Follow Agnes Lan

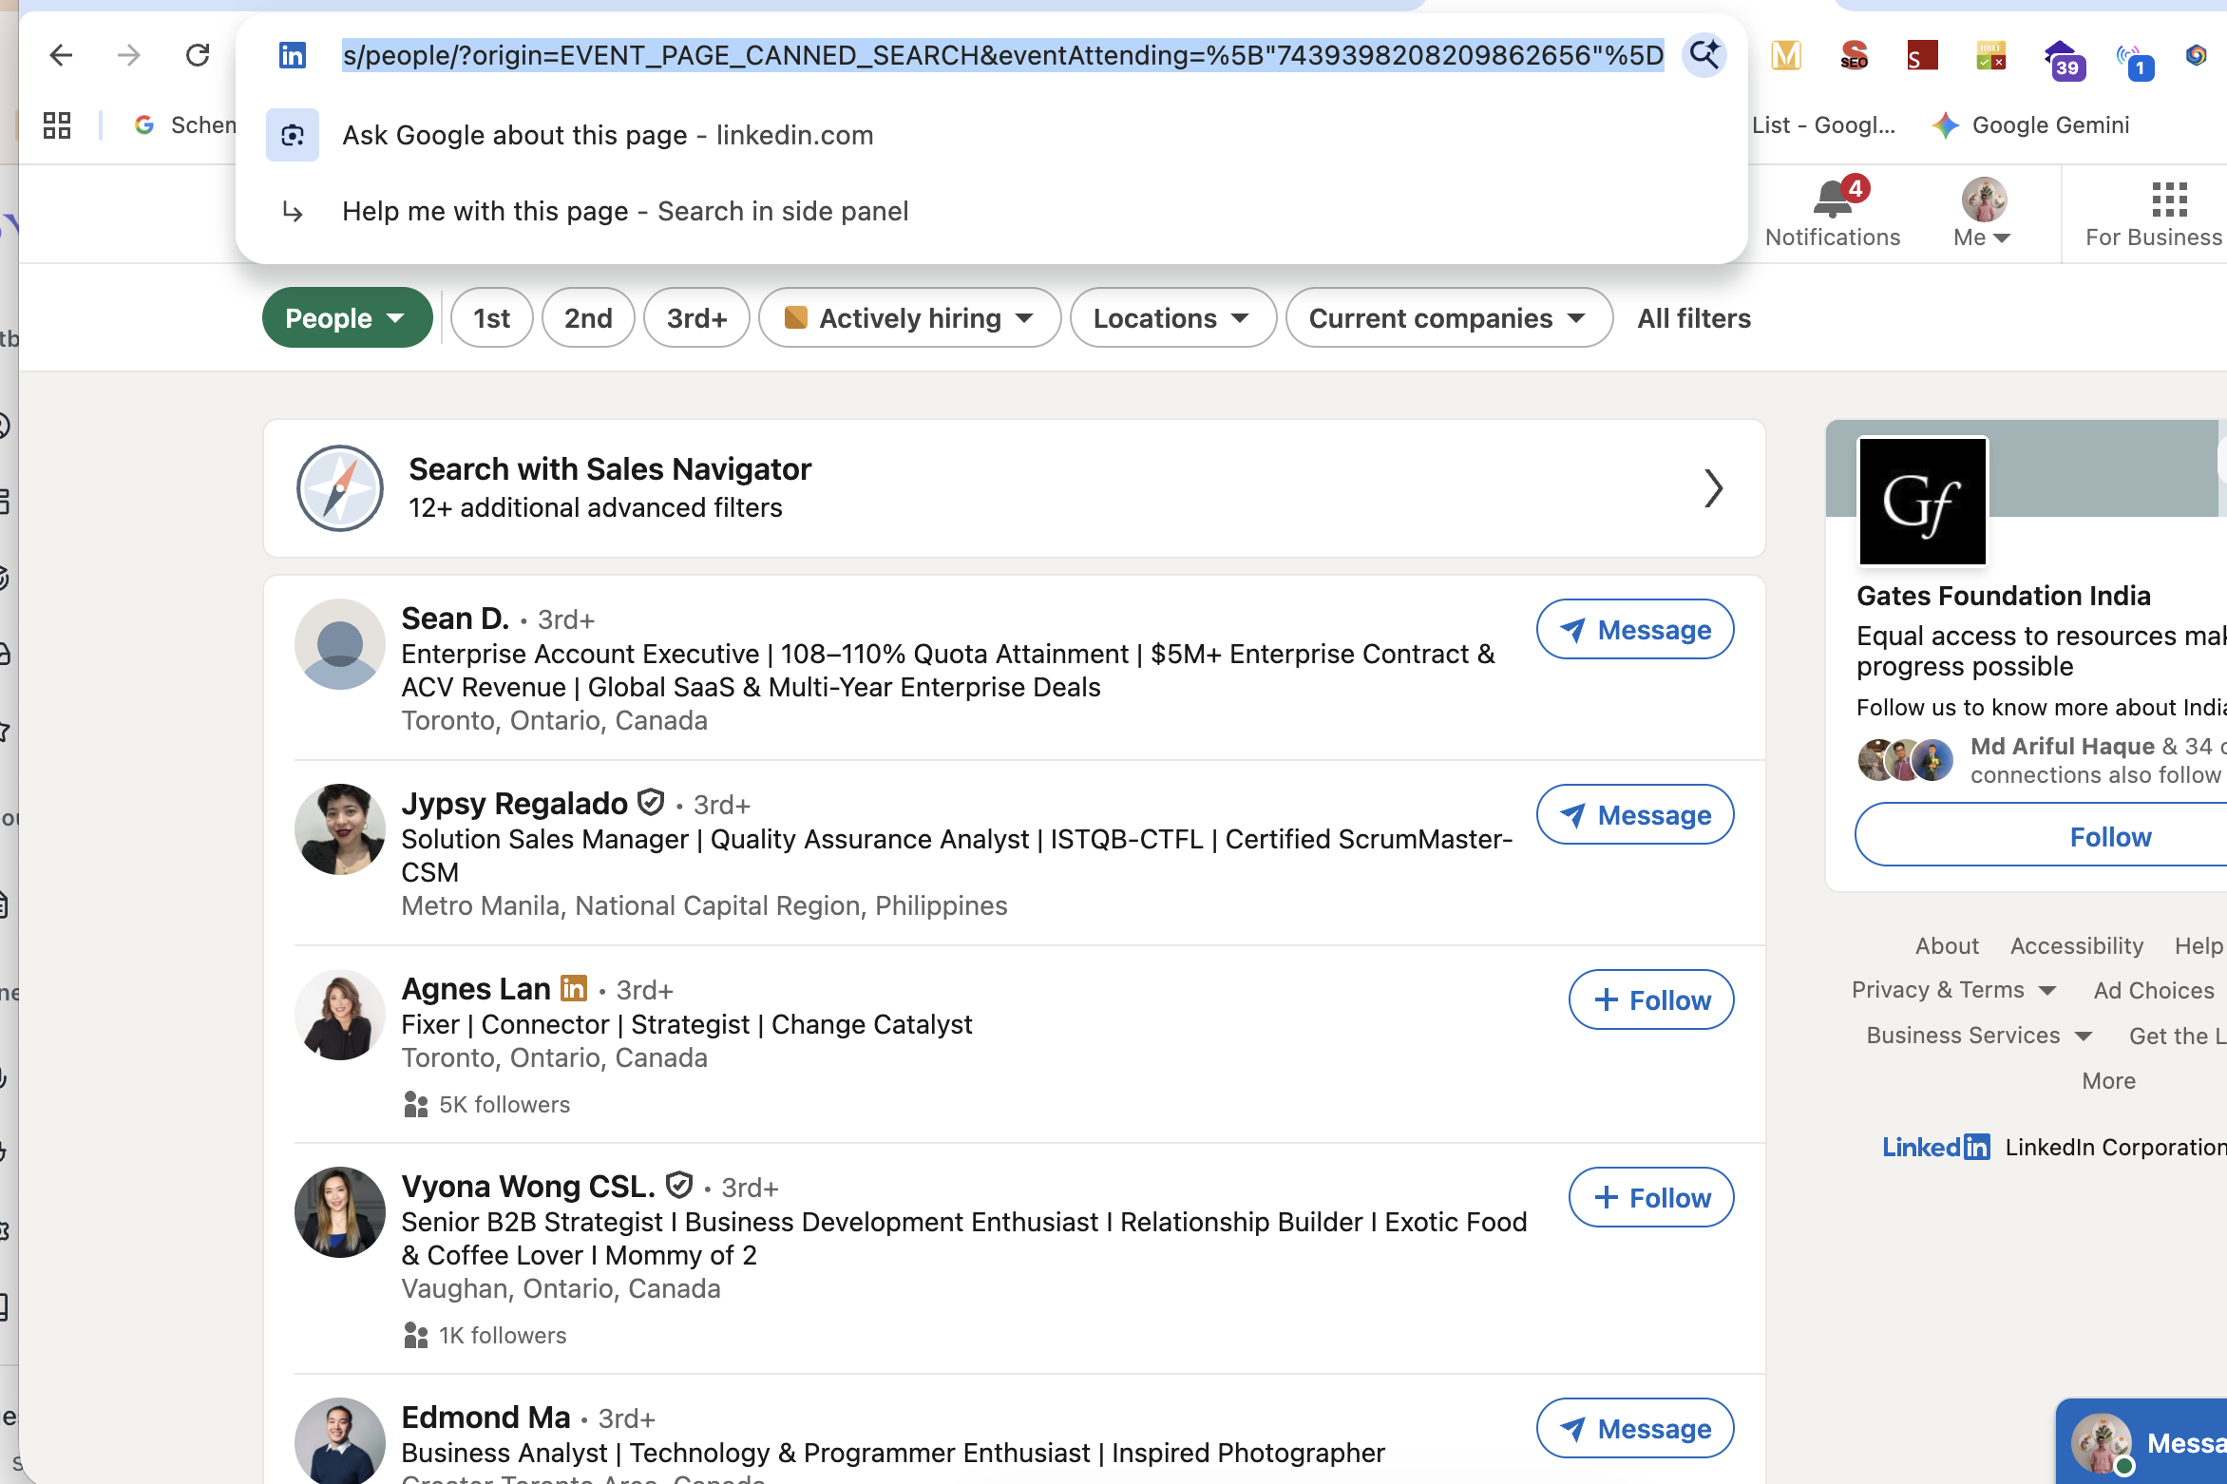[1650, 1000]
